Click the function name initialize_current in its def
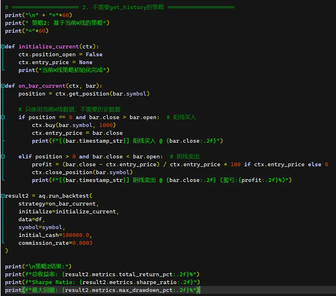Screen dimensions: 336x296 (49, 46)
